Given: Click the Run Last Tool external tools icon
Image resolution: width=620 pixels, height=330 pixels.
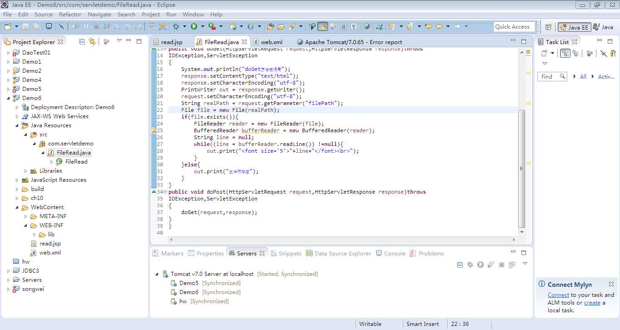Looking at the screenshot, I should (212, 26).
